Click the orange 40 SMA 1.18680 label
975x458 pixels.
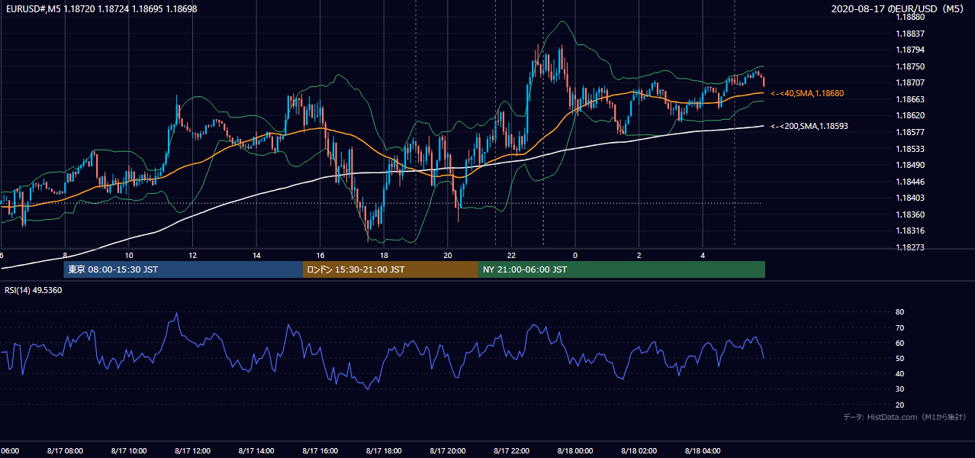tap(807, 93)
